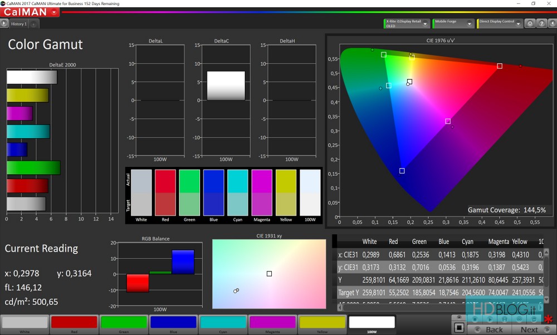This screenshot has width=557, height=335.
Task: Click the stop measurement icon
Action: click(475, 319)
